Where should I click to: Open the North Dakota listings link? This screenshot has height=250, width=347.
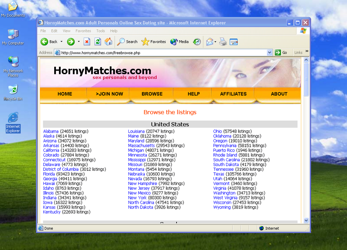140,208
